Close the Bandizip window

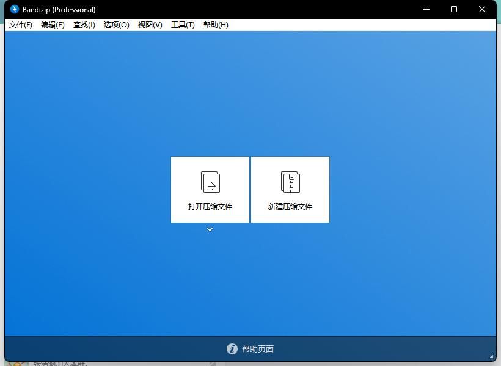[x=482, y=9]
